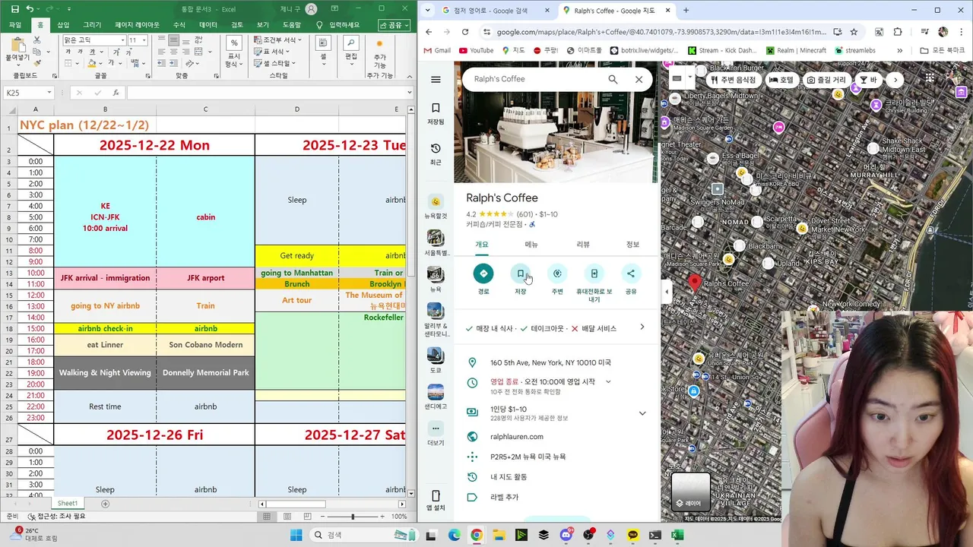Open service options arrow next to 배달 서비스
This screenshot has width=973, height=547.
pyautogui.click(x=642, y=327)
